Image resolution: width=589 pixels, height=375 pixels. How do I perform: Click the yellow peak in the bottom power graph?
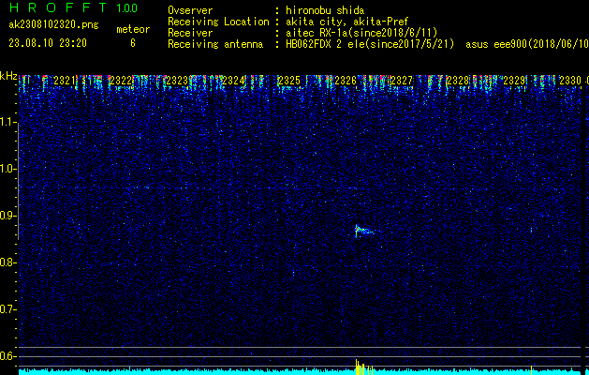357,365
